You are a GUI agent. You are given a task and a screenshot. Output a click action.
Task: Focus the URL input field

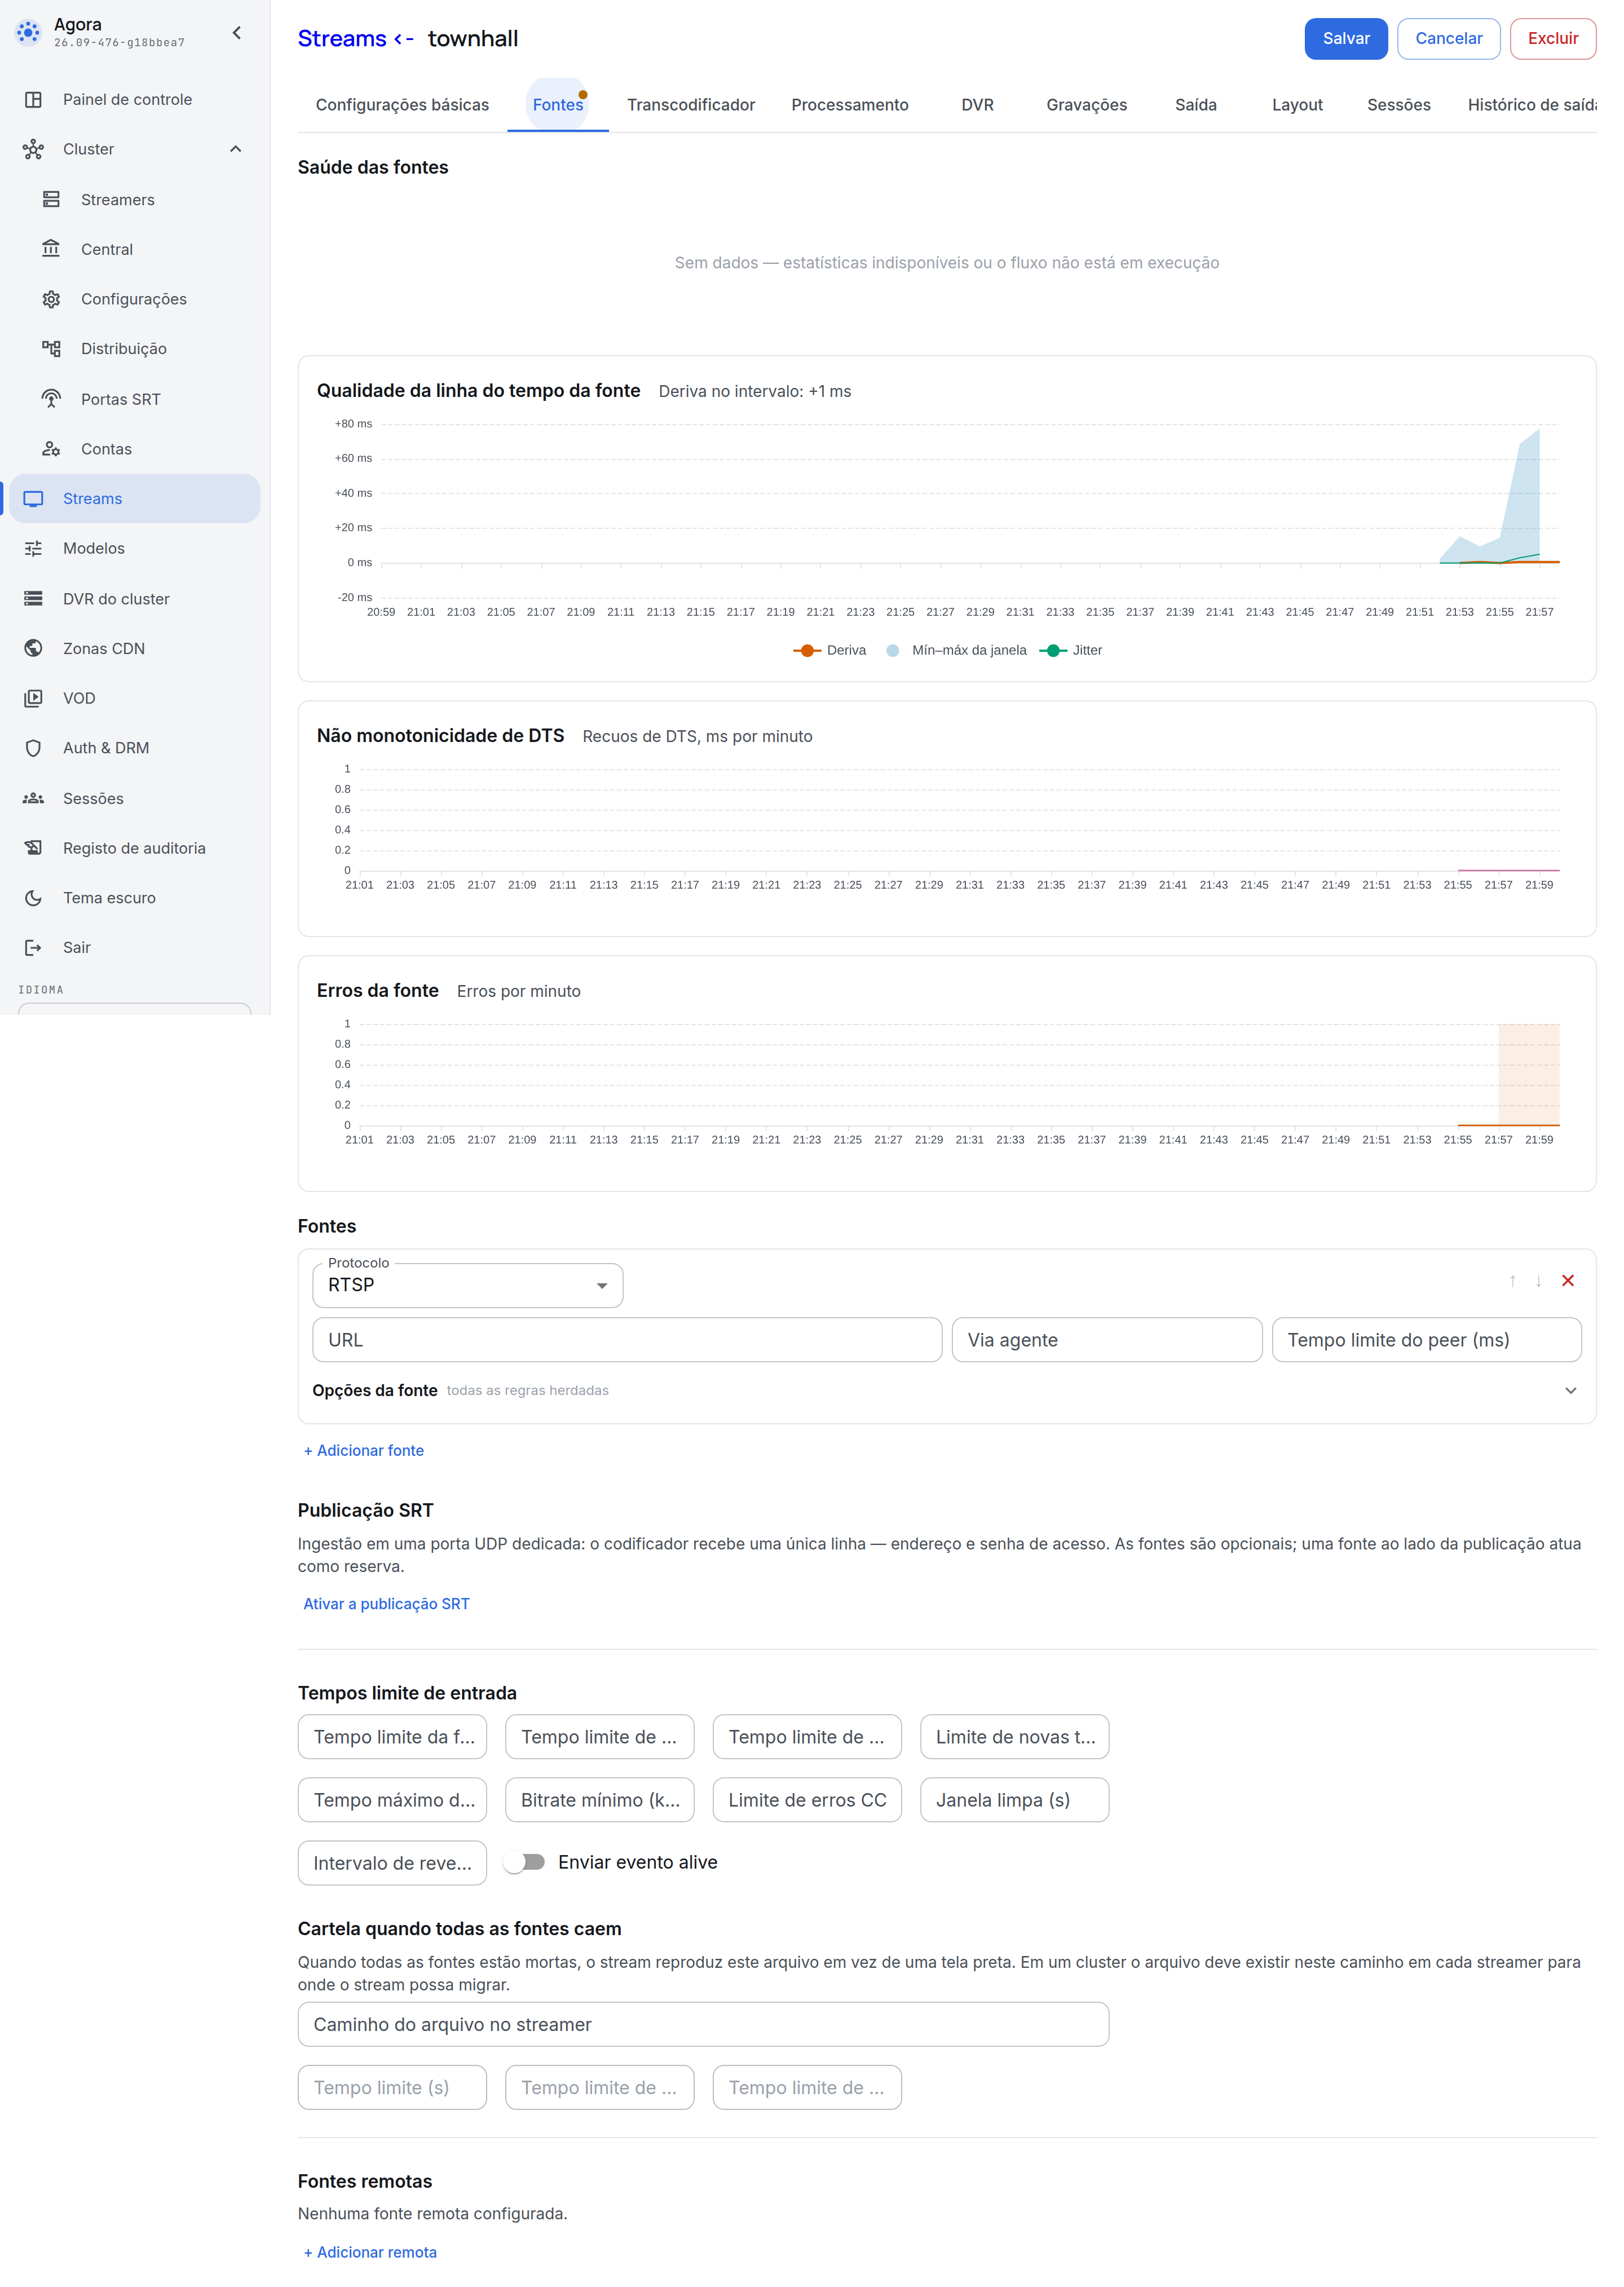pyautogui.click(x=627, y=1340)
